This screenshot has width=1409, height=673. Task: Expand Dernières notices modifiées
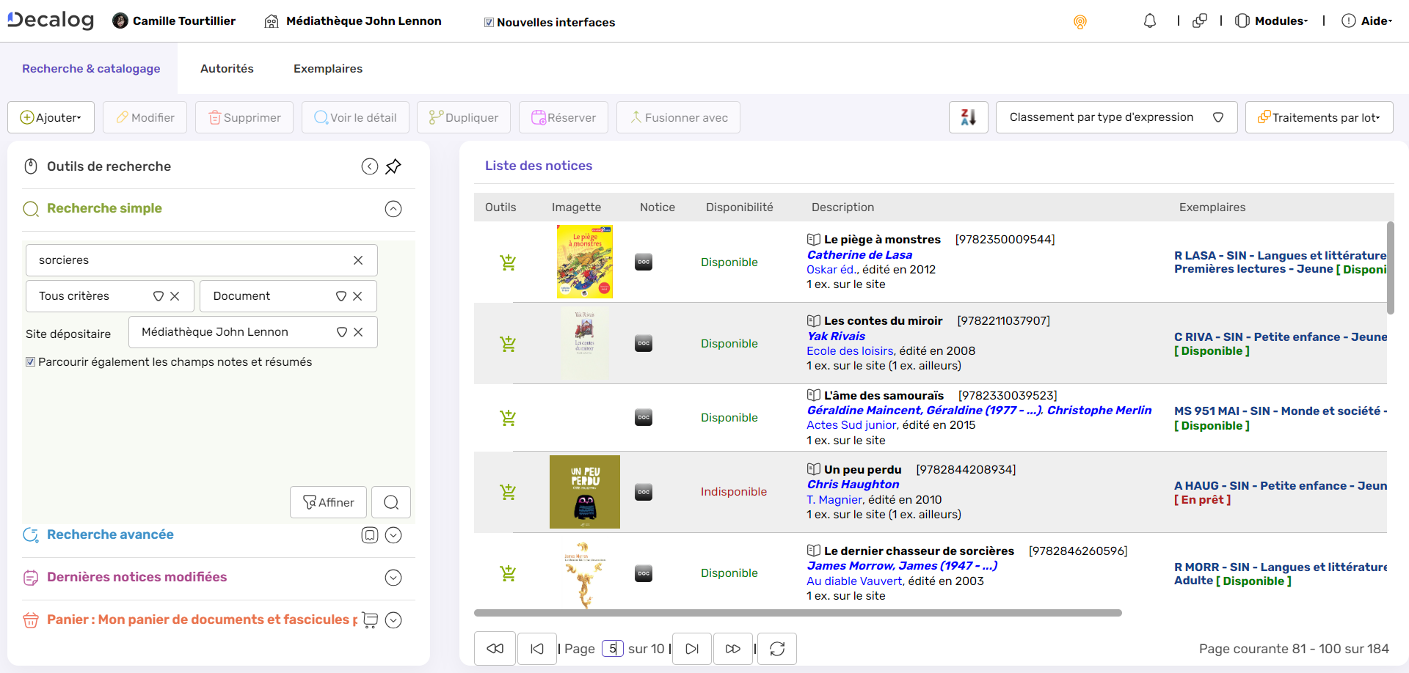point(393,578)
